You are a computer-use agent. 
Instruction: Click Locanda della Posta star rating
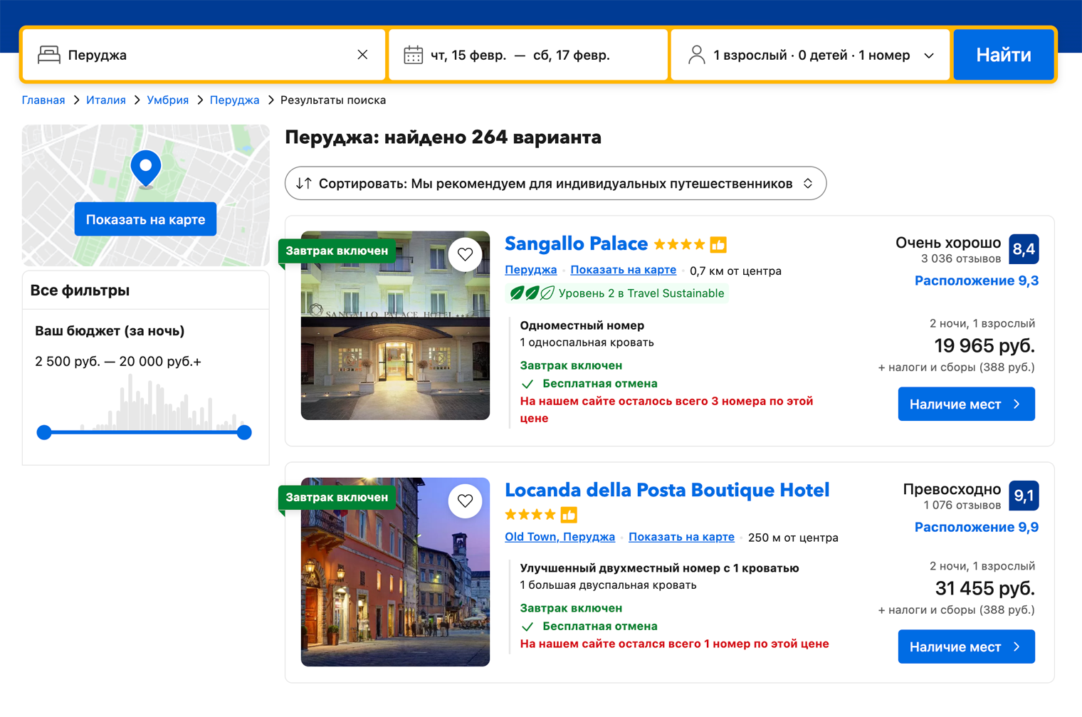click(x=530, y=514)
